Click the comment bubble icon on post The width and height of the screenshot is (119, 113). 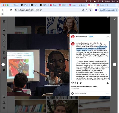pos(77,83)
